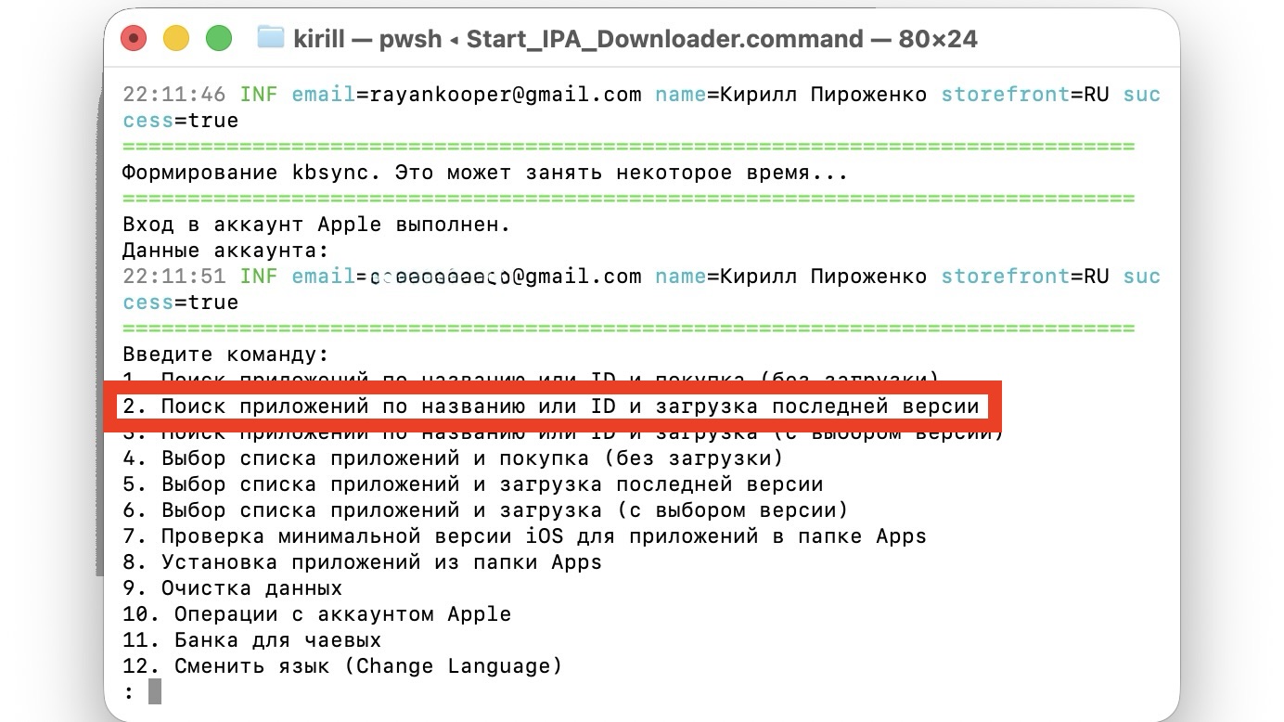Click the 'Введите команду:' prompt line
This screenshot has height=722, width=1284.
225,355
